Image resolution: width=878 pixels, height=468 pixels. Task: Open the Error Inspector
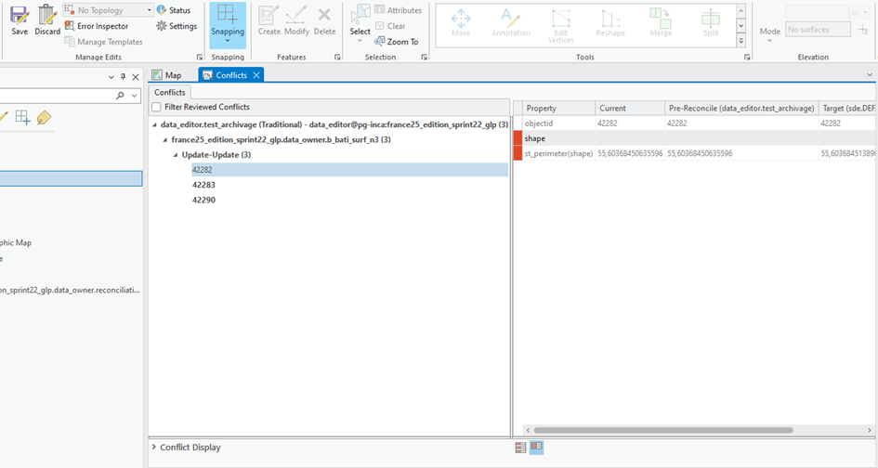tap(97, 26)
